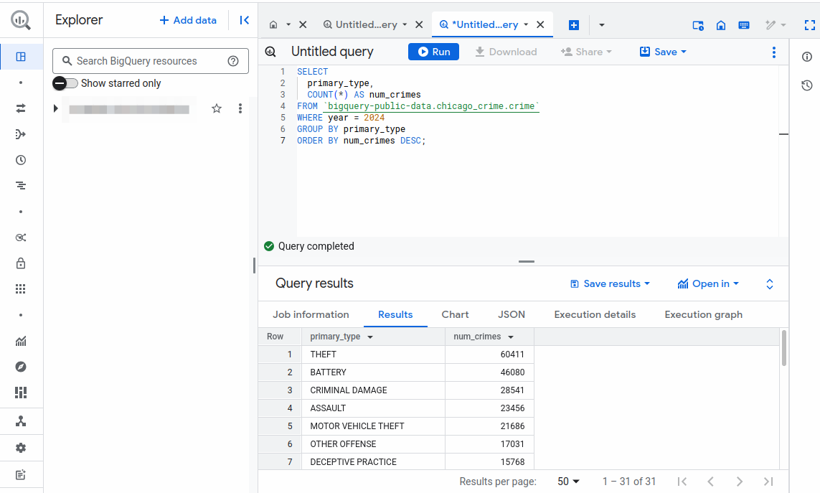Open the Save dropdown
Viewport: 820px width, 493px height.
coord(663,52)
